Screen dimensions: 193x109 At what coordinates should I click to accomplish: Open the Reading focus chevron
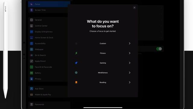click(130, 82)
